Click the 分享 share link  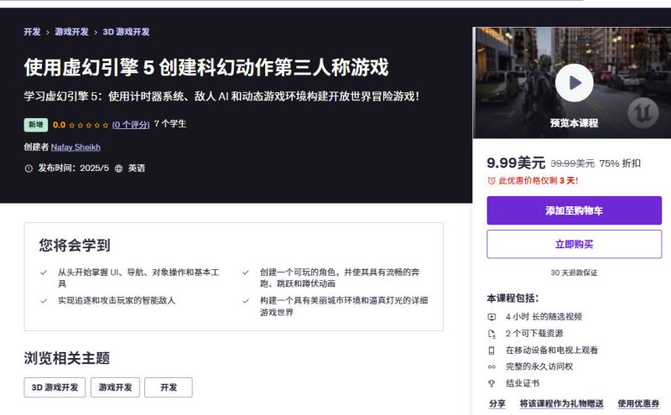click(497, 403)
